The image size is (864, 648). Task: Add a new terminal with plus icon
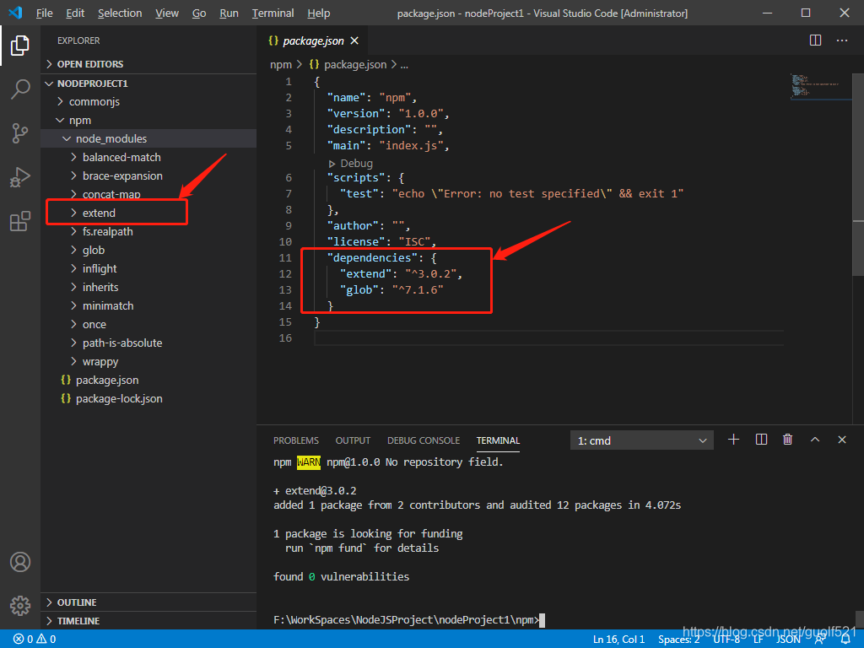[733, 440]
